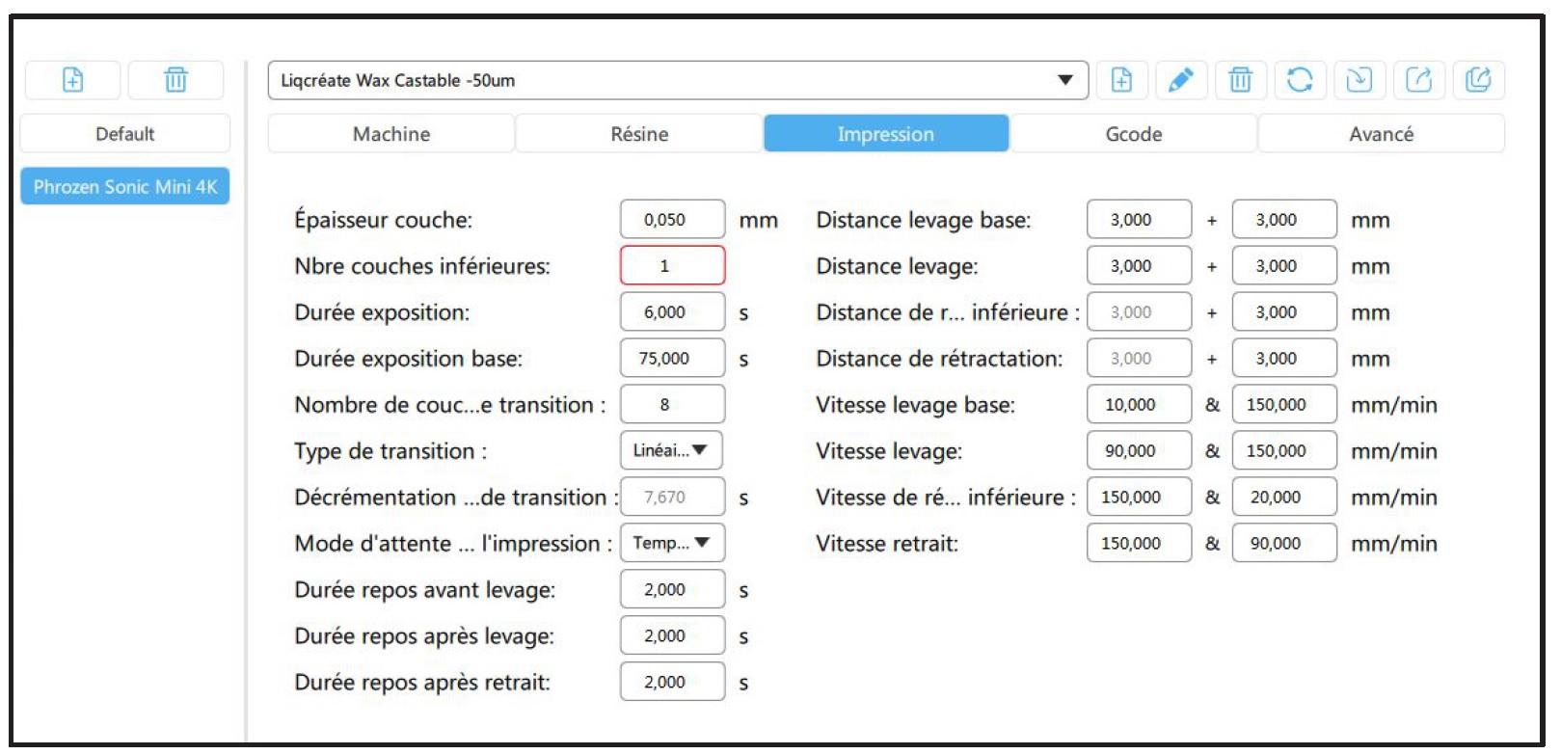The image size is (1561, 754).
Task: Export the profile with the single-sheet export icon
Action: click(x=1419, y=80)
